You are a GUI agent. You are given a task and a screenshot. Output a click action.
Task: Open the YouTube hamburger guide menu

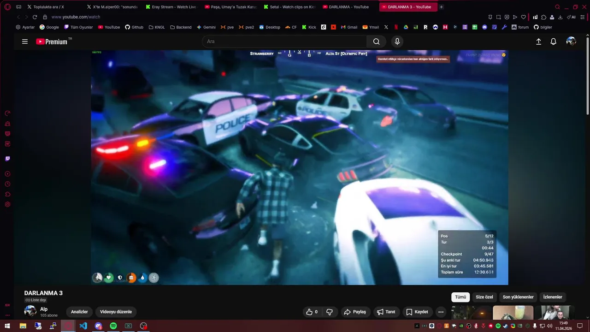tap(25, 41)
